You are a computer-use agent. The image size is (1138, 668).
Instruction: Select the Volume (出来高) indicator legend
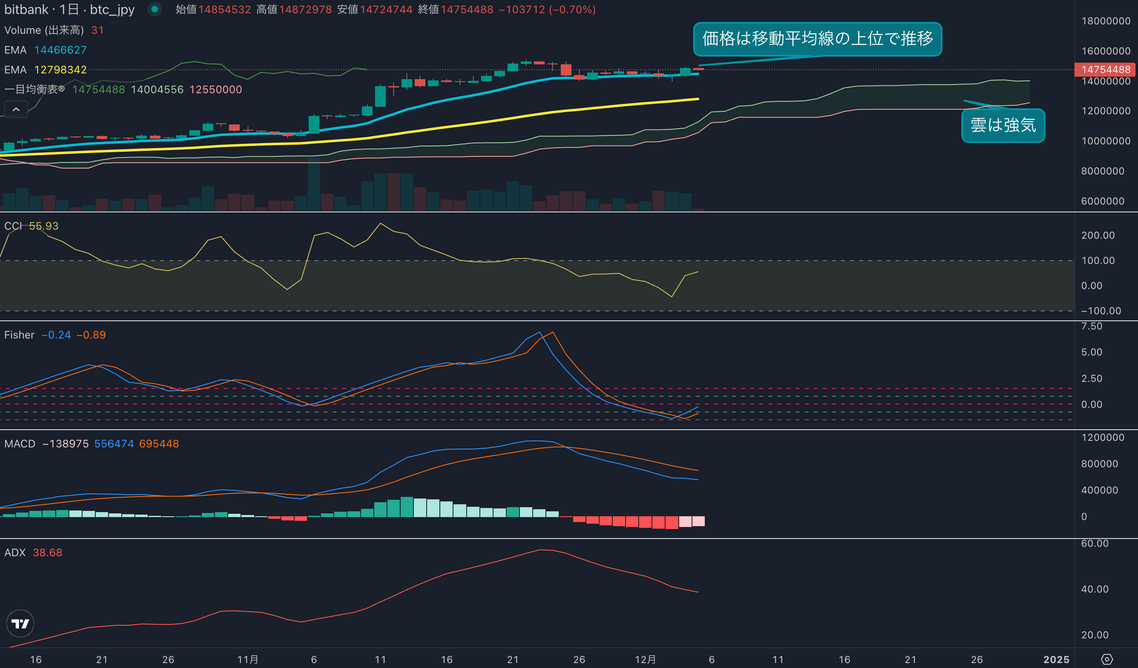[44, 30]
